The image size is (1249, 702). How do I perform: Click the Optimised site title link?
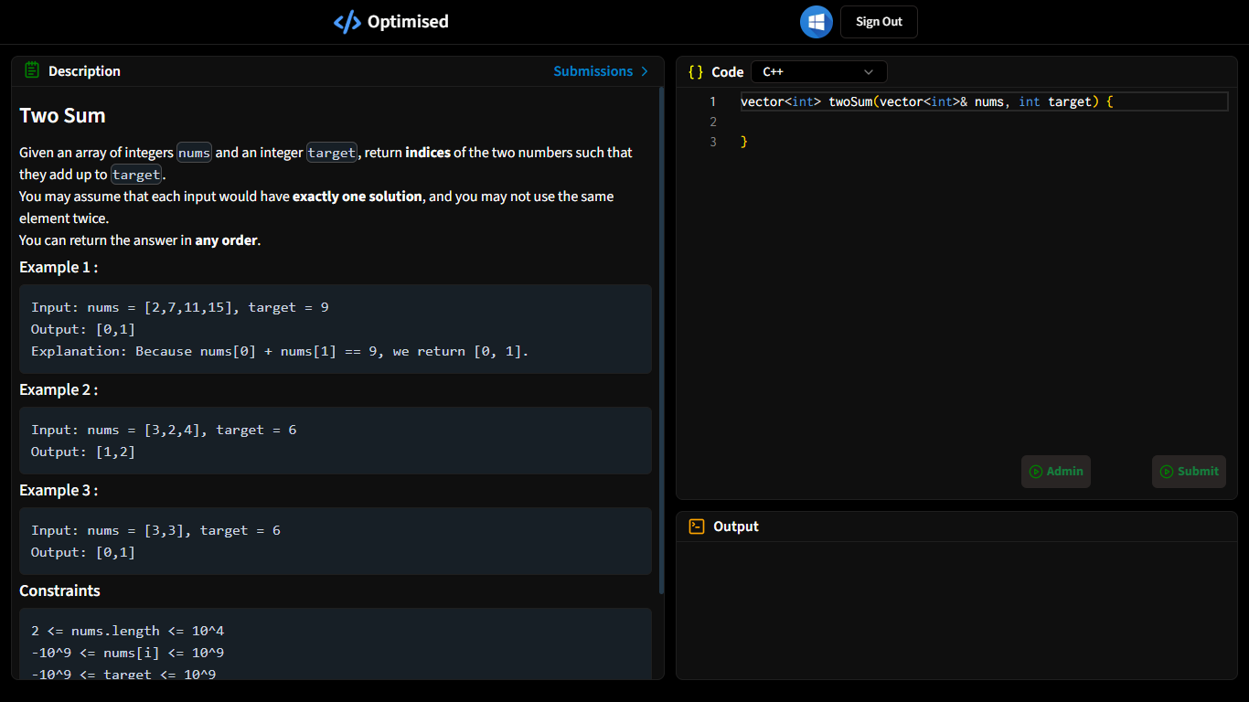(408, 22)
